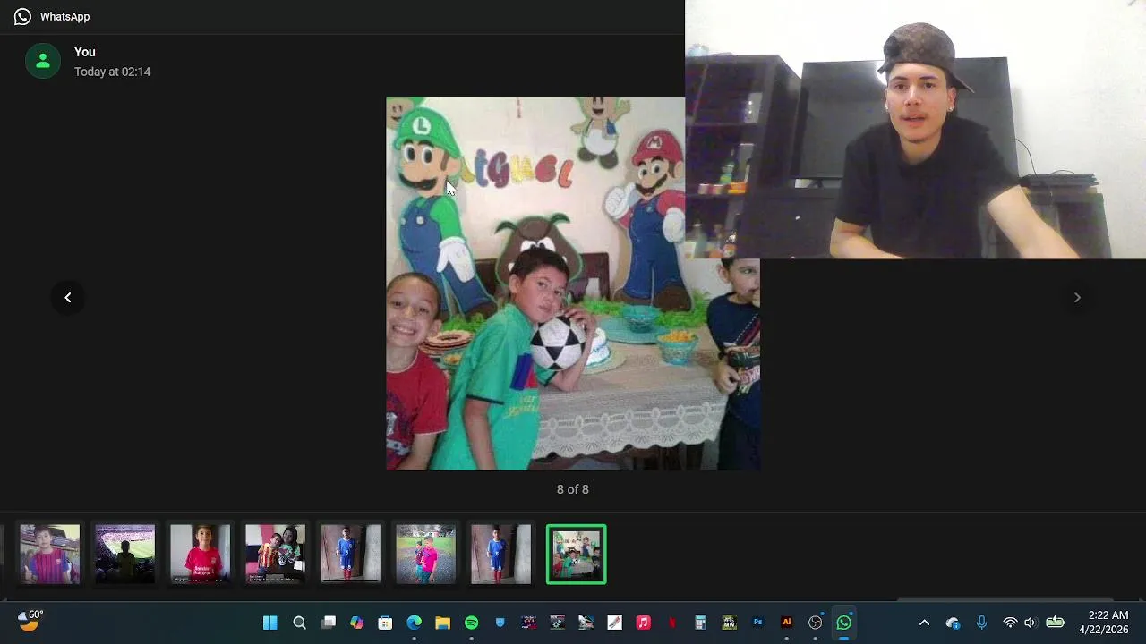The width and height of the screenshot is (1146, 644).
Task: Open Calculator from the taskbar
Action: pos(700,623)
